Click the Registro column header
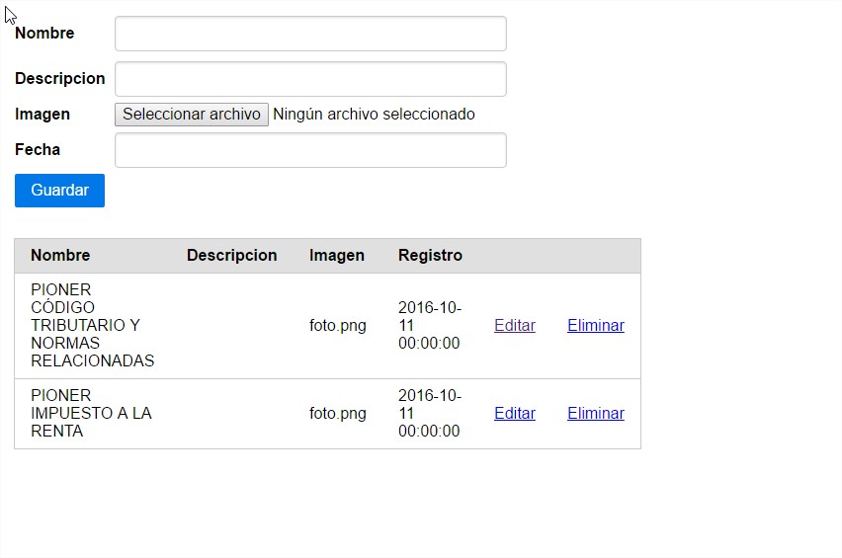This screenshot has height=558, width=842. tap(430, 256)
